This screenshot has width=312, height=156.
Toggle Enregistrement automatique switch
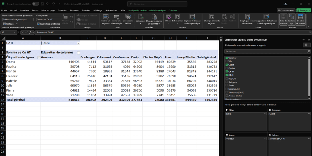pos(36,4)
